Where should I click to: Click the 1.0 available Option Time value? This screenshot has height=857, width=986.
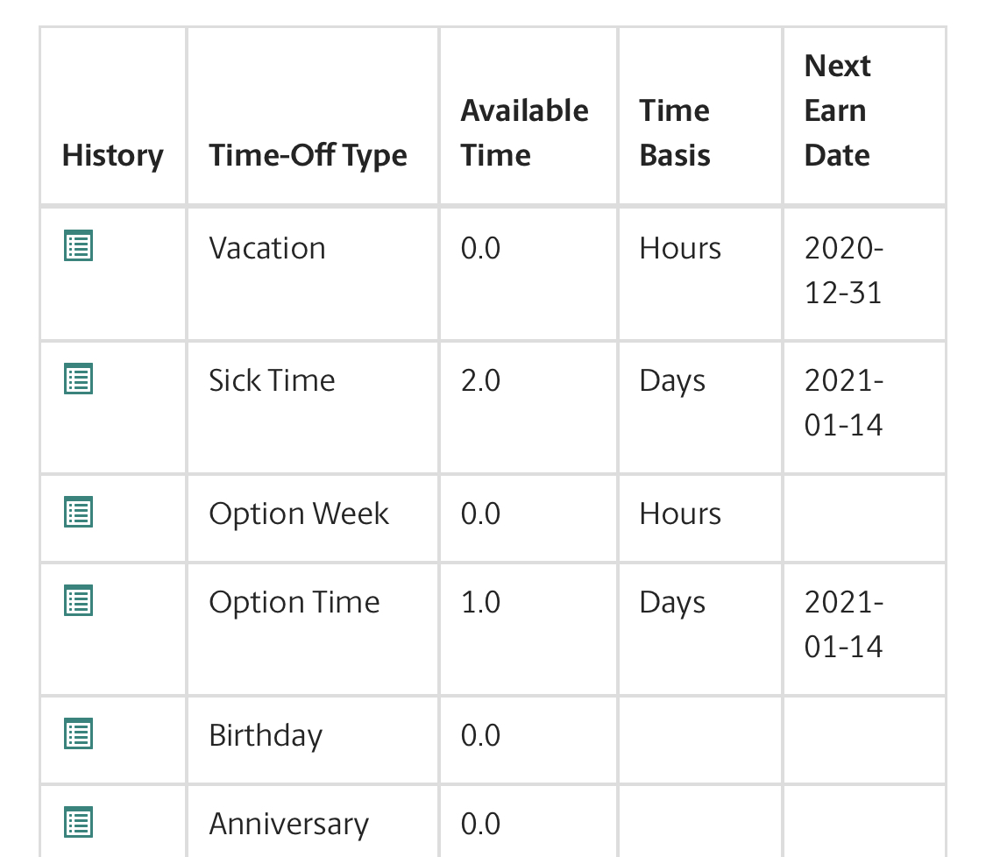coord(480,602)
